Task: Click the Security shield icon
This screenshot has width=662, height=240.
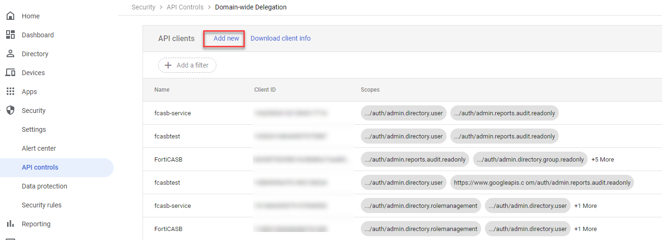Action: click(x=10, y=111)
